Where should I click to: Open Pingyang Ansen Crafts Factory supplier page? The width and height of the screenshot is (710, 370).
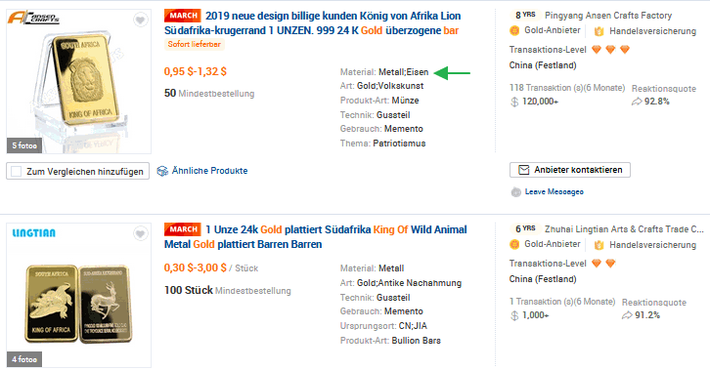pyautogui.click(x=608, y=16)
